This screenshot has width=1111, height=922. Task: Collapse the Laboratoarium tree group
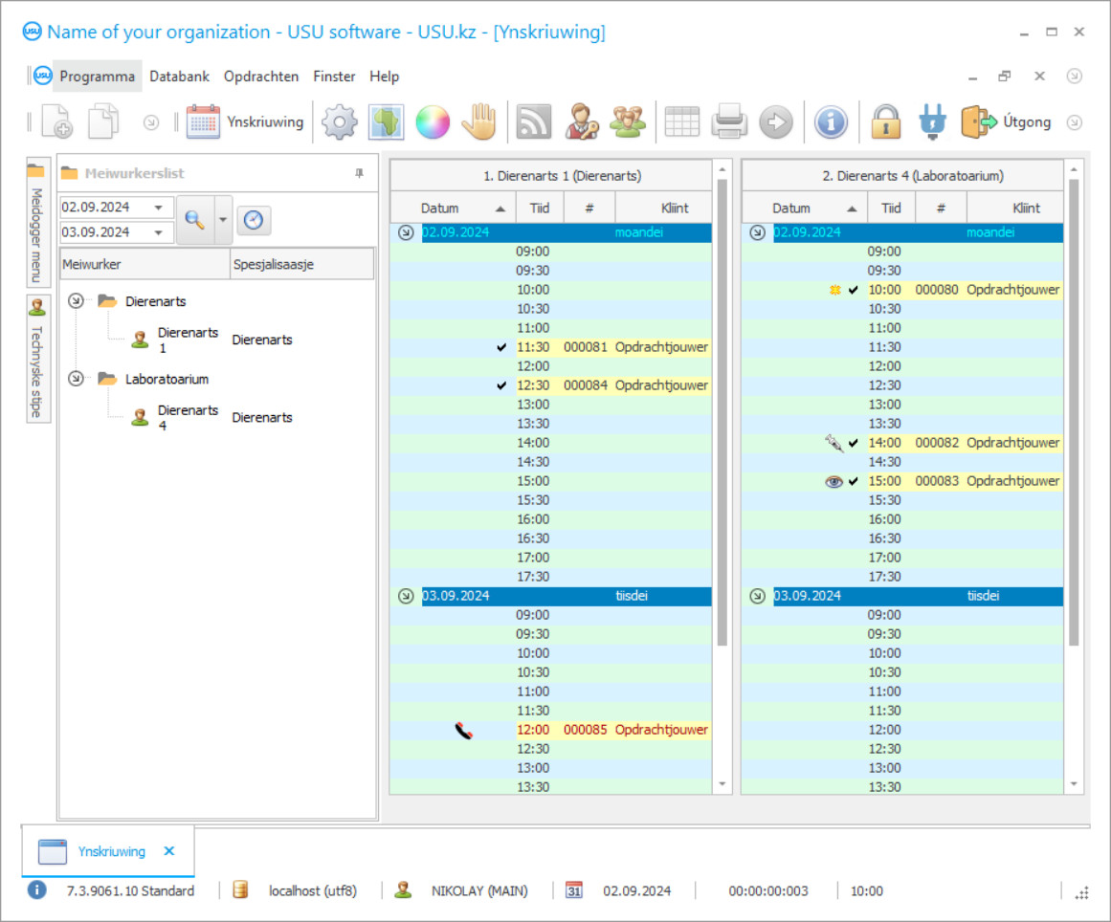tap(76, 379)
